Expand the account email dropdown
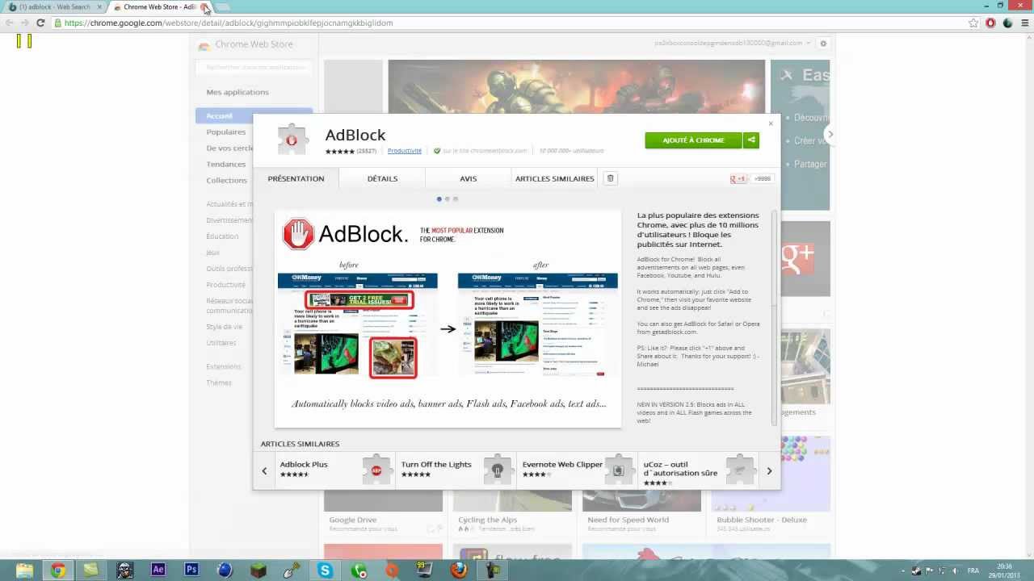This screenshot has height=581, width=1034. click(x=808, y=44)
